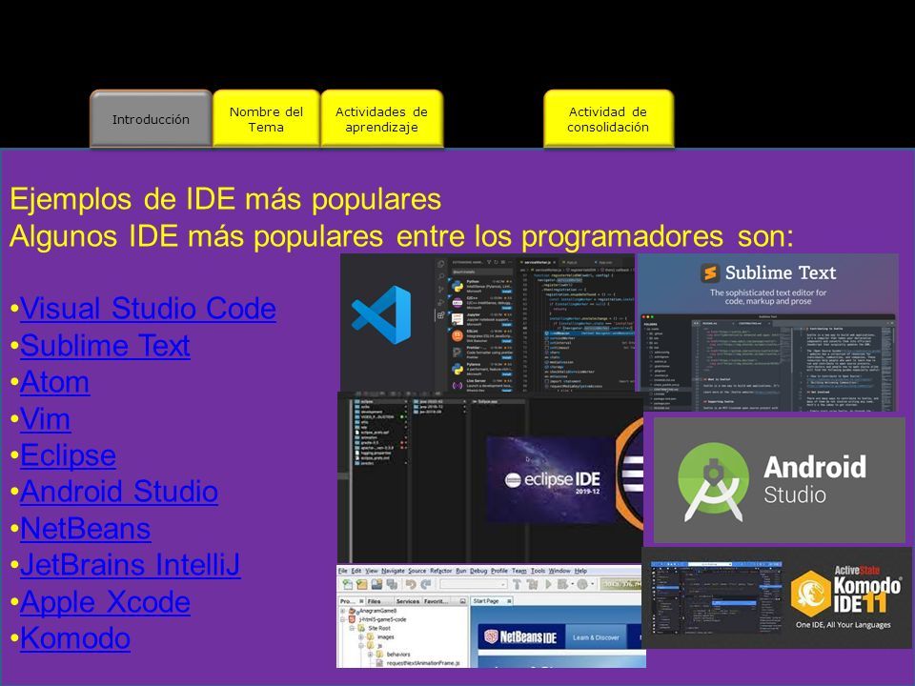The image size is (915, 686).
Task: Open Debug menu in NetBeans screenshot
Action: [478, 571]
